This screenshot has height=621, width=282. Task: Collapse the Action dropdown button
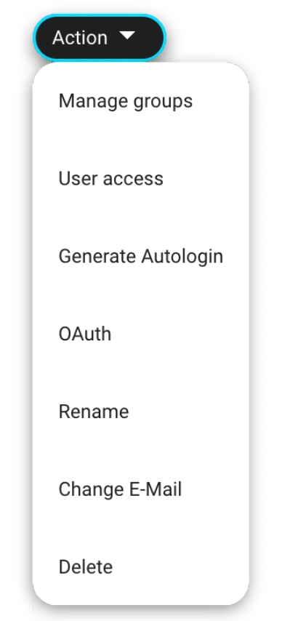point(100,38)
